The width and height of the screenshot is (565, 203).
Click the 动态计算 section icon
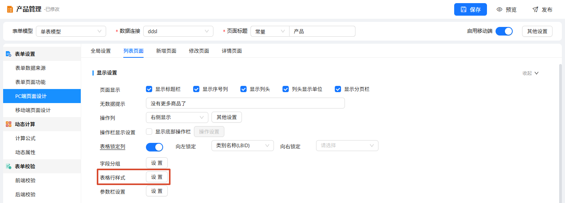(9, 124)
